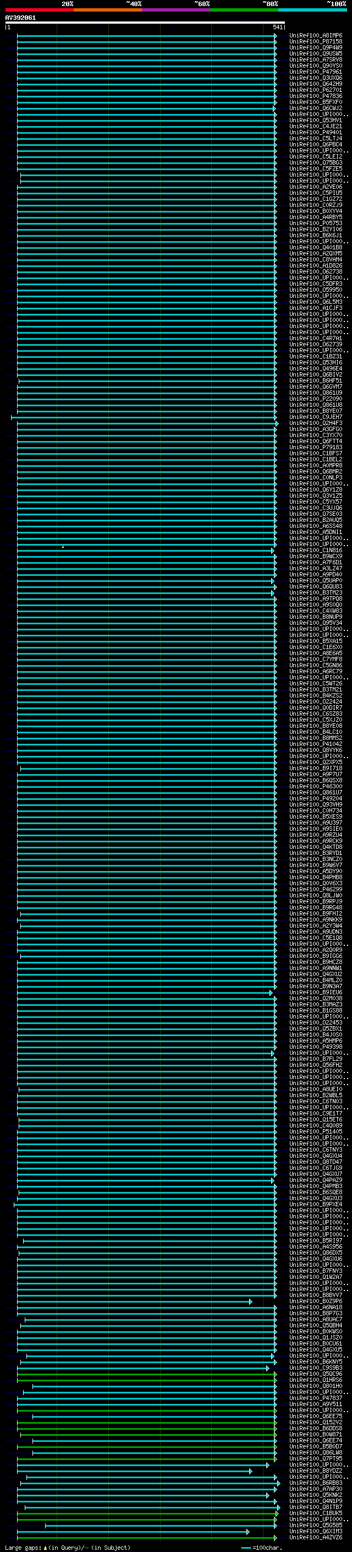
Task: Select hit label UniRef100_B5FXF0
Action: point(316,102)
